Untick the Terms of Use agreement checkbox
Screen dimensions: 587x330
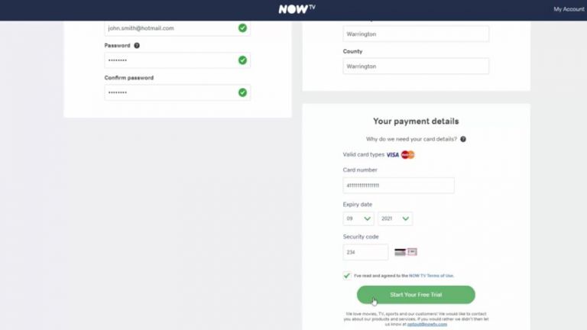[348, 276]
